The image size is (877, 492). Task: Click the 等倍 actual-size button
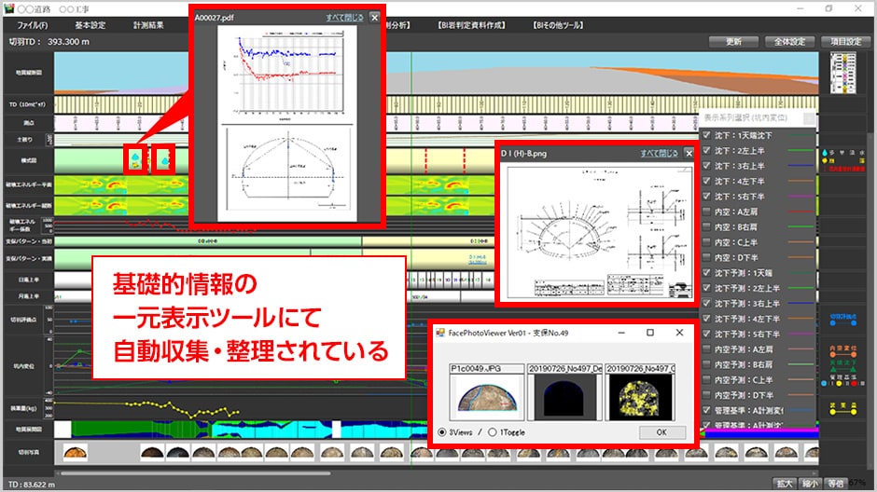[x=836, y=484]
